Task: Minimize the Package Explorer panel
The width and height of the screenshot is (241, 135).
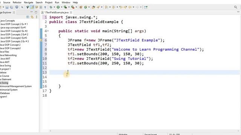Action: tap(32, 12)
